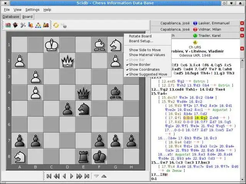Jump to the end of the game
246x184 pixels.
[87, 176]
